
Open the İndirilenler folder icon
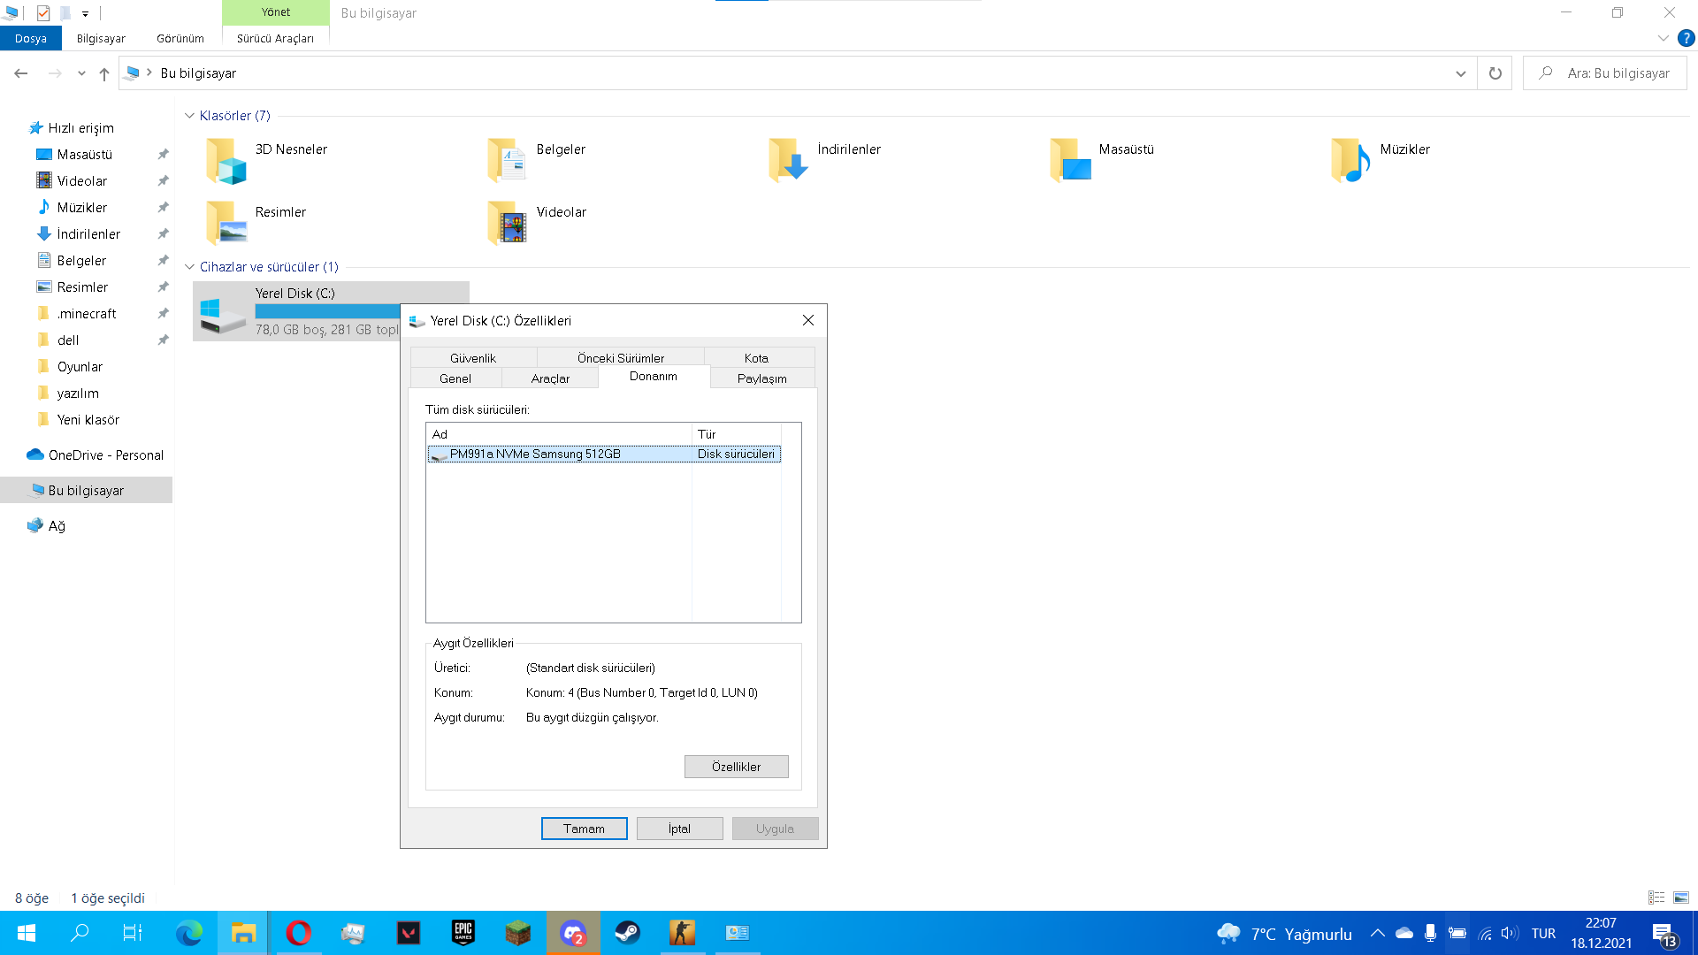(x=788, y=161)
